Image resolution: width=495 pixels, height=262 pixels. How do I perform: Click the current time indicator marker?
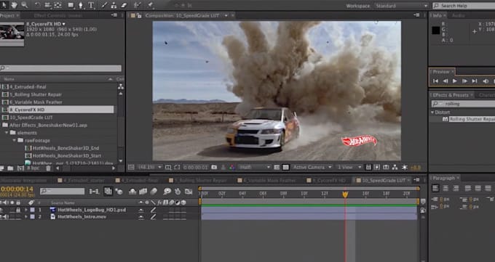(x=345, y=195)
